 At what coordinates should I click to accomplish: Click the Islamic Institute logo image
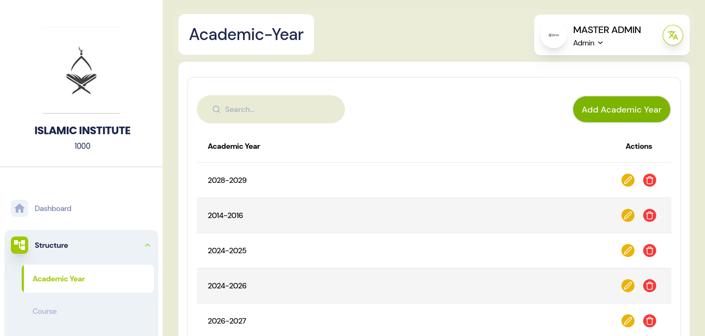pos(81,70)
